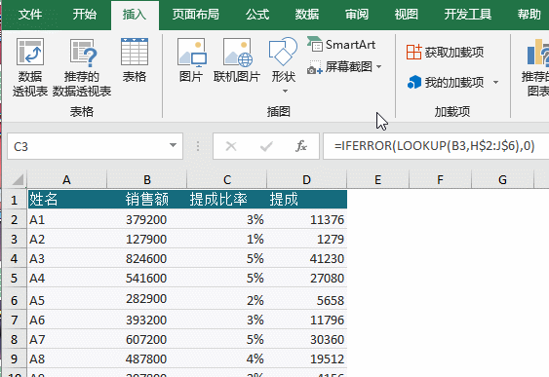549x377 pixels.
Task: Insert a picture (图片) from file
Action: coord(191,60)
